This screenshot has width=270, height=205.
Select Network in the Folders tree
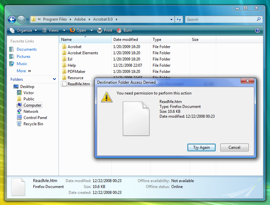tap(31, 111)
